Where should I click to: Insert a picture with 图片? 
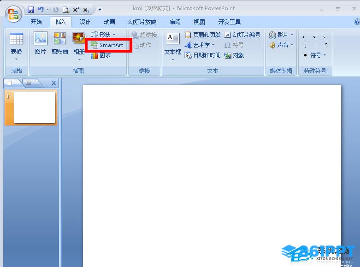click(x=41, y=43)
